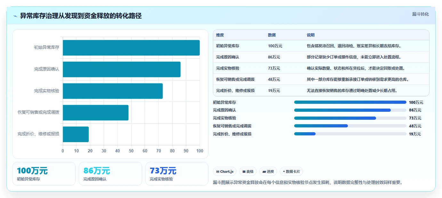Click the 恢复可销售或完成调拨 chart axis label
442x198 pixels.
tap(38, 112)
